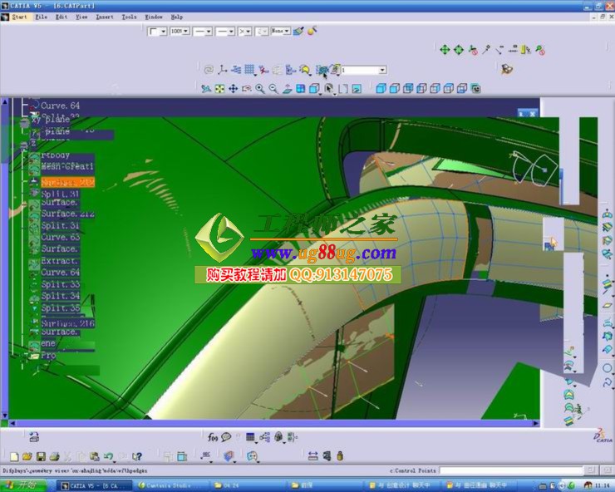Open the Formula f(x) tool
615x492 pixels.
pos(213,437)
